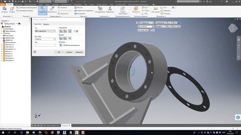241x135 pixels.
Task: Click the Площадь (Area) measure tool
Action: point(165,13)
